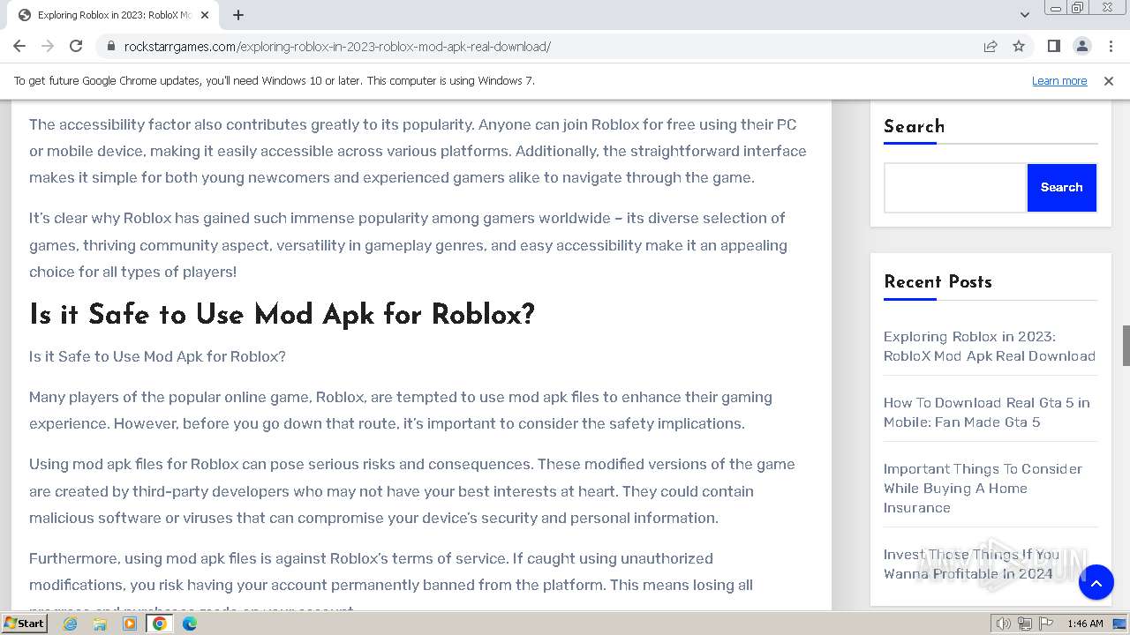Click the sidebar search input field

point(955,187)
